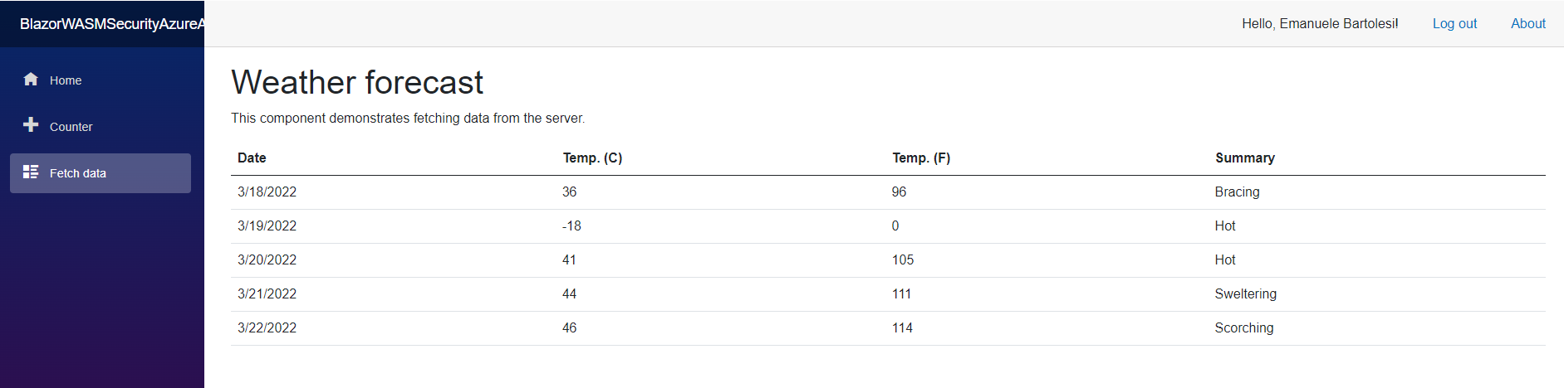The height and width of the screenshot is (388, 1564).
Task: Click the Home house icon
Action: tap(31, 80)
